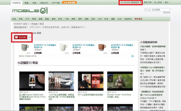Open the Samsung探索星世界 Galaxy Studio sidebar article

pyautogui.click(x=152, y=95)
